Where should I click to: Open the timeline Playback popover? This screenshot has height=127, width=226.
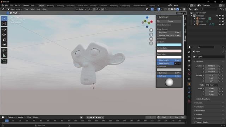pos(12,117)
